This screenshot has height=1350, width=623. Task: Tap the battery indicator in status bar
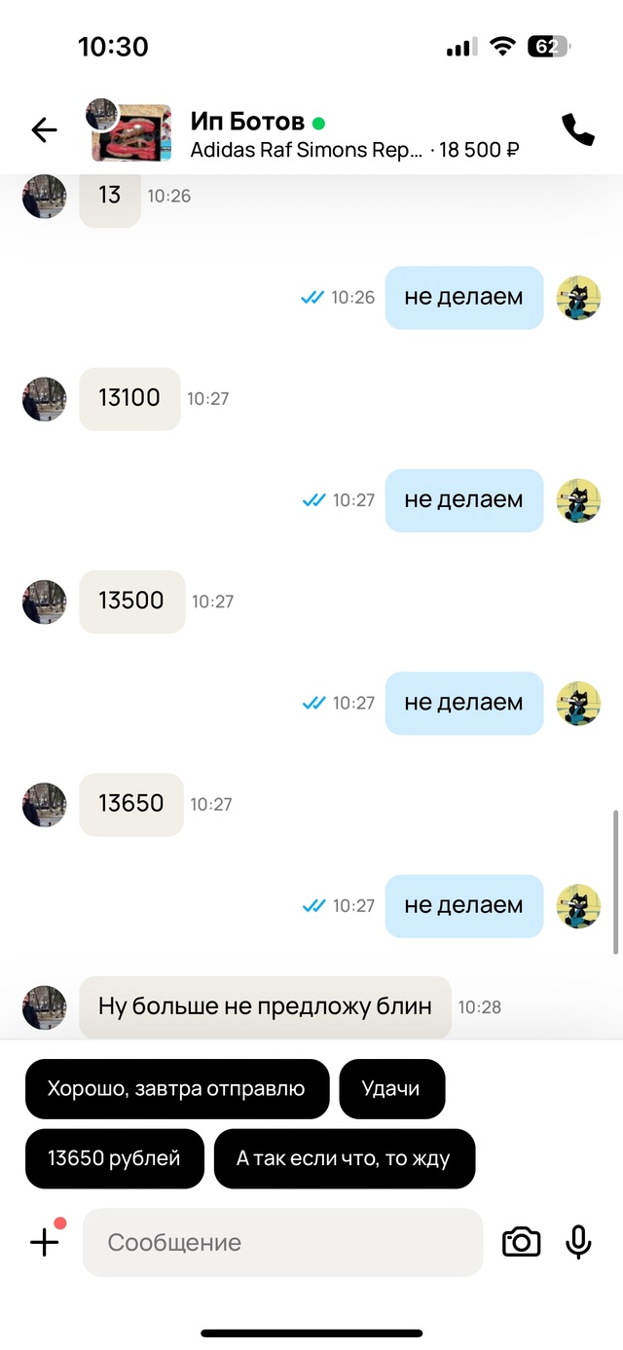(x=549, y=46)
